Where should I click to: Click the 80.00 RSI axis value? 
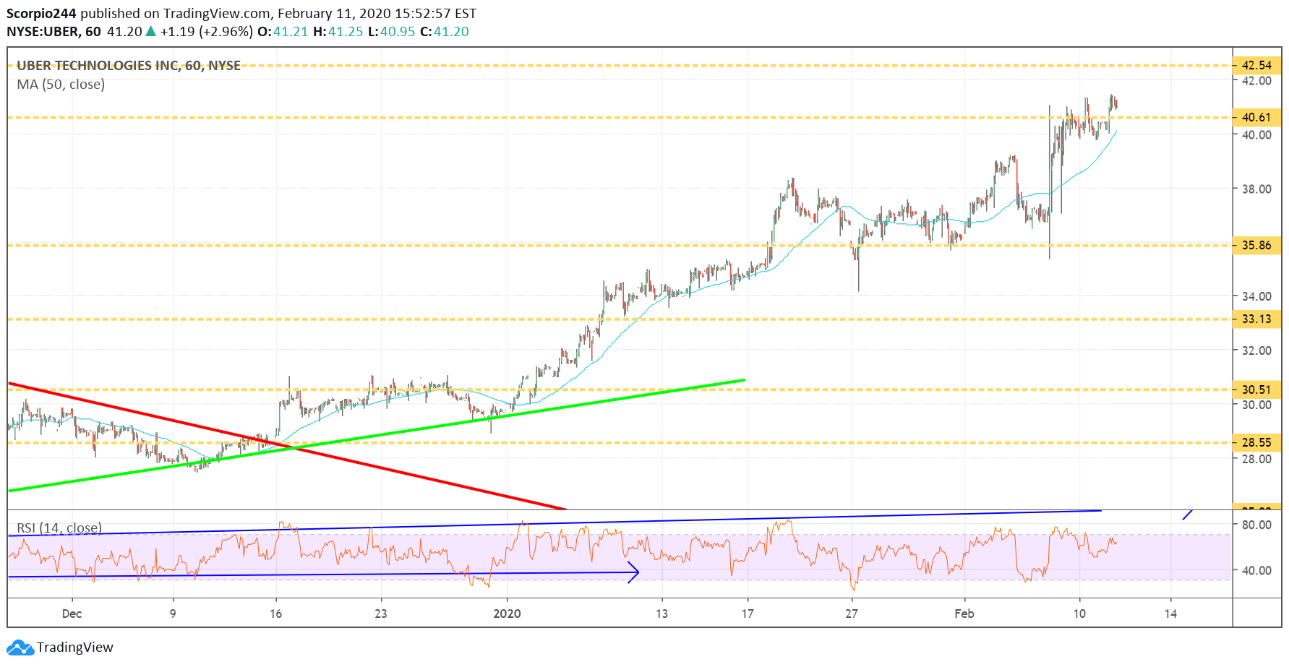pyautogui.click(x=1256, y=525)
